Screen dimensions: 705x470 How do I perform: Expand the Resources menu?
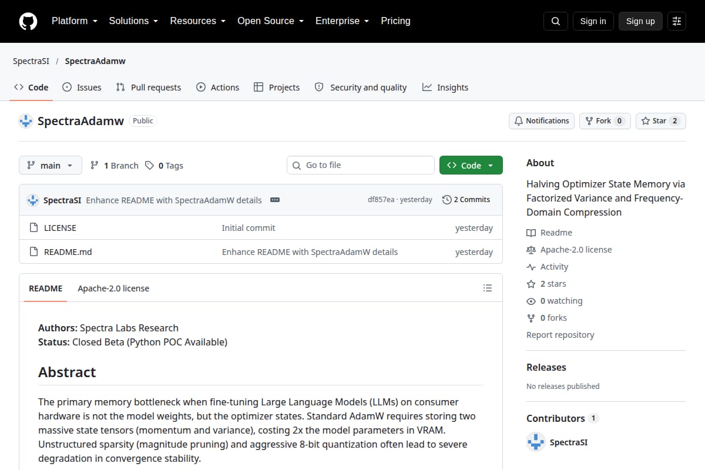pos(197,21)
